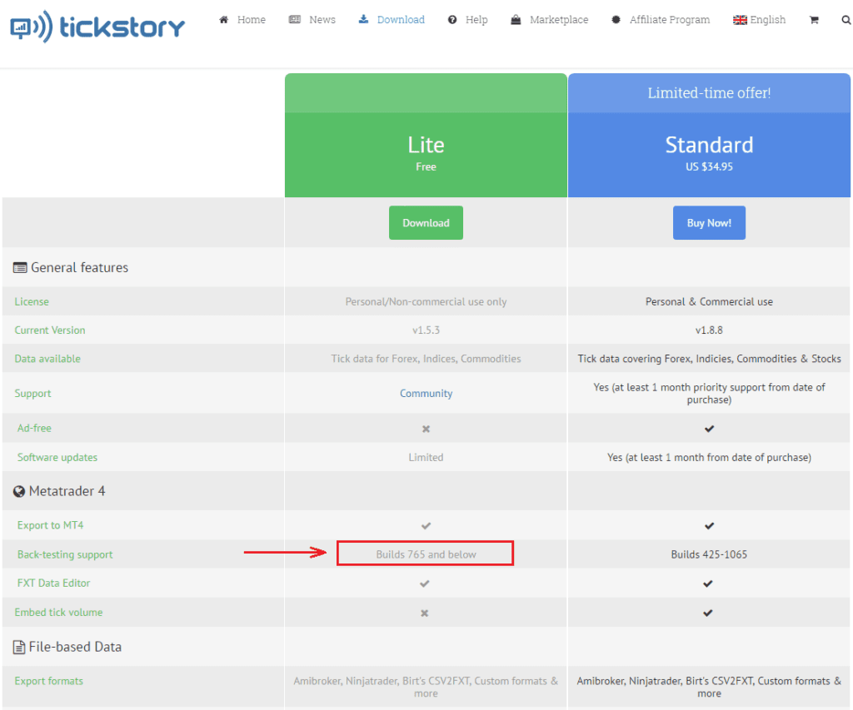853x710 pixels.
Task: Click the Affiliate Program badge icon
Action: tap(616, 20)
